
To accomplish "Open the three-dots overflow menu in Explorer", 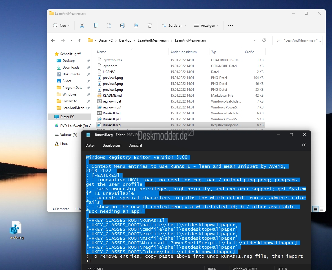I will 231,26.
